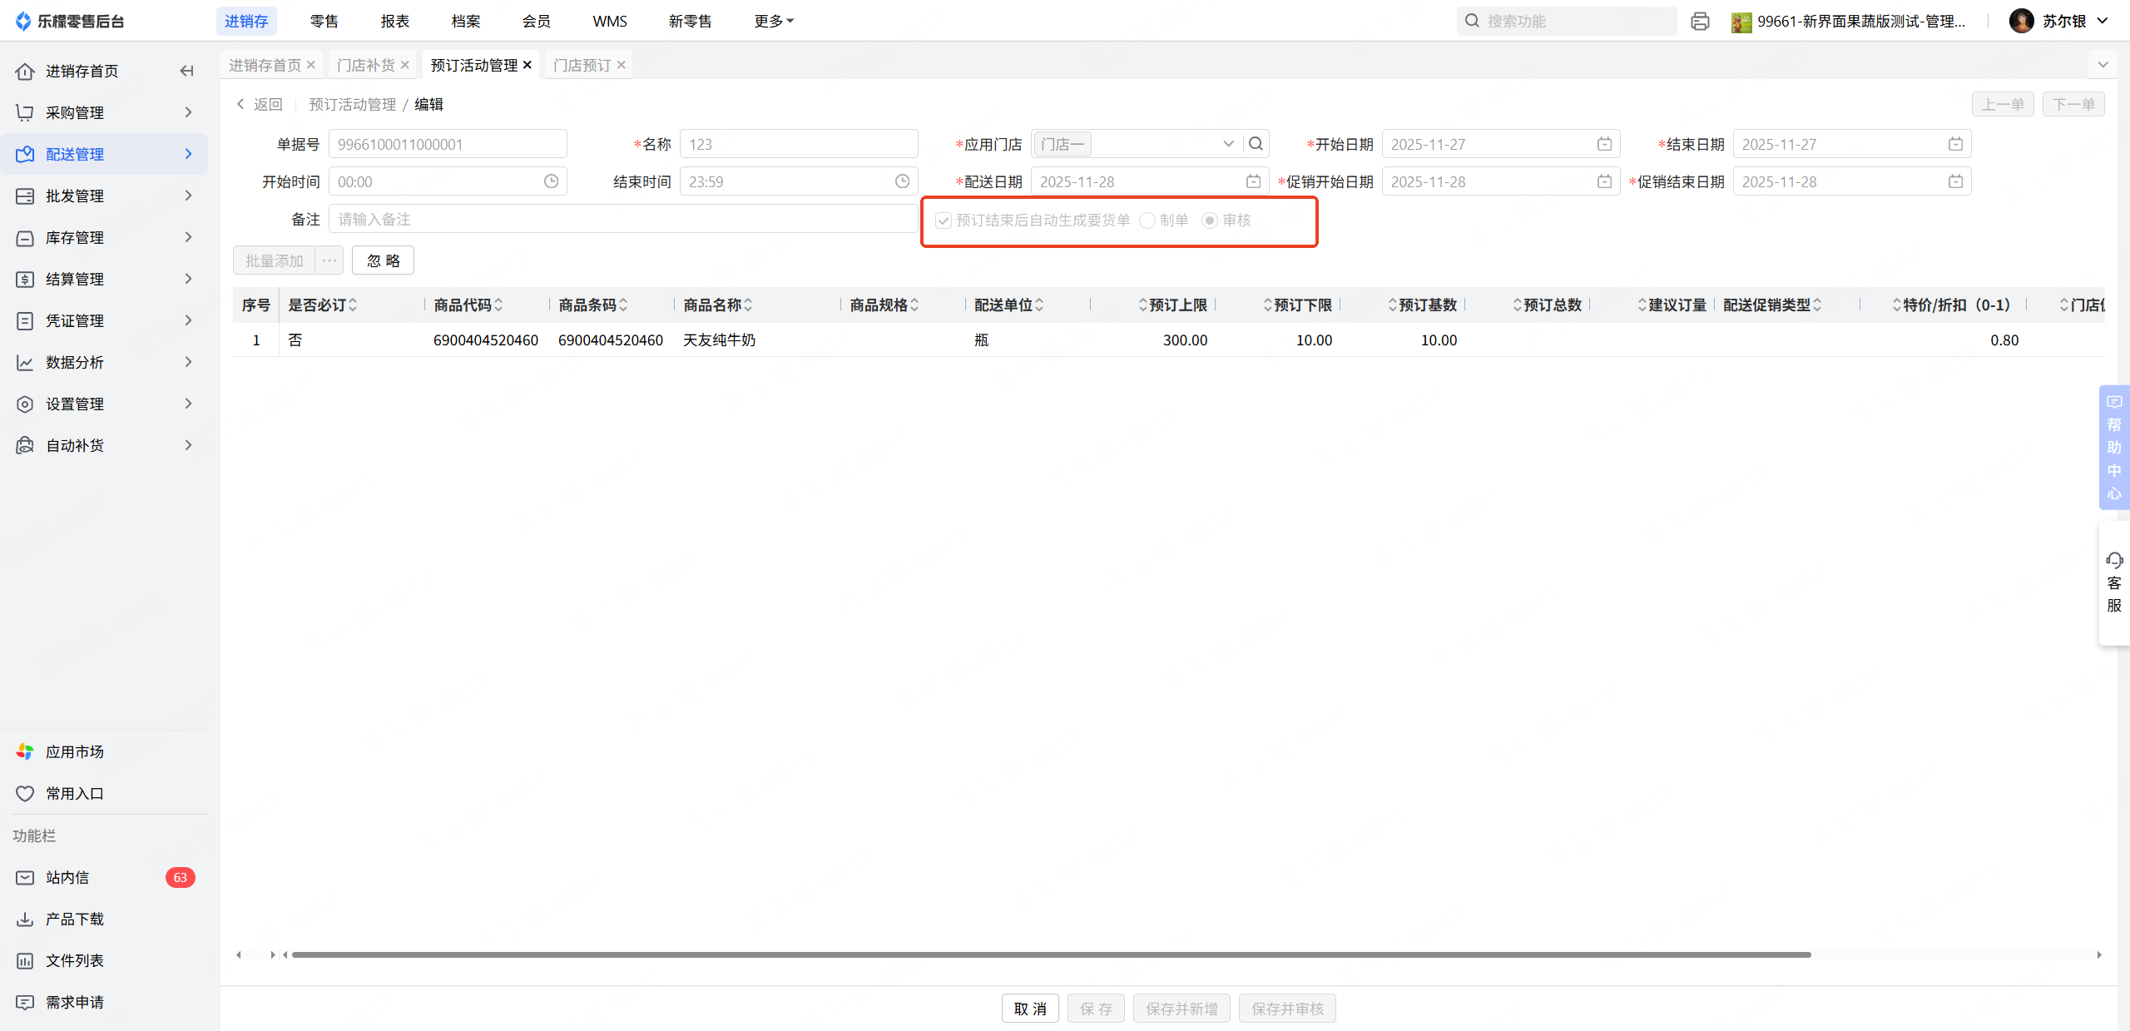Select the 制单 radio button

point(1147,221)
